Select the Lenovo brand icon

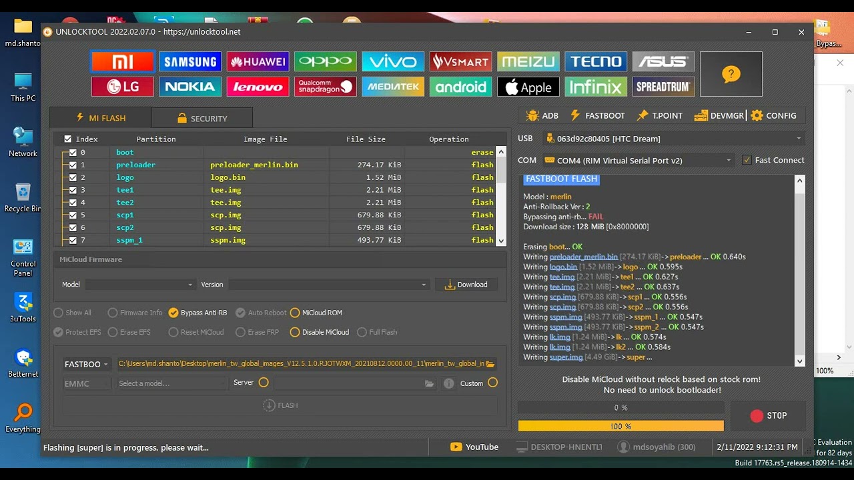[x=258, y=87]
